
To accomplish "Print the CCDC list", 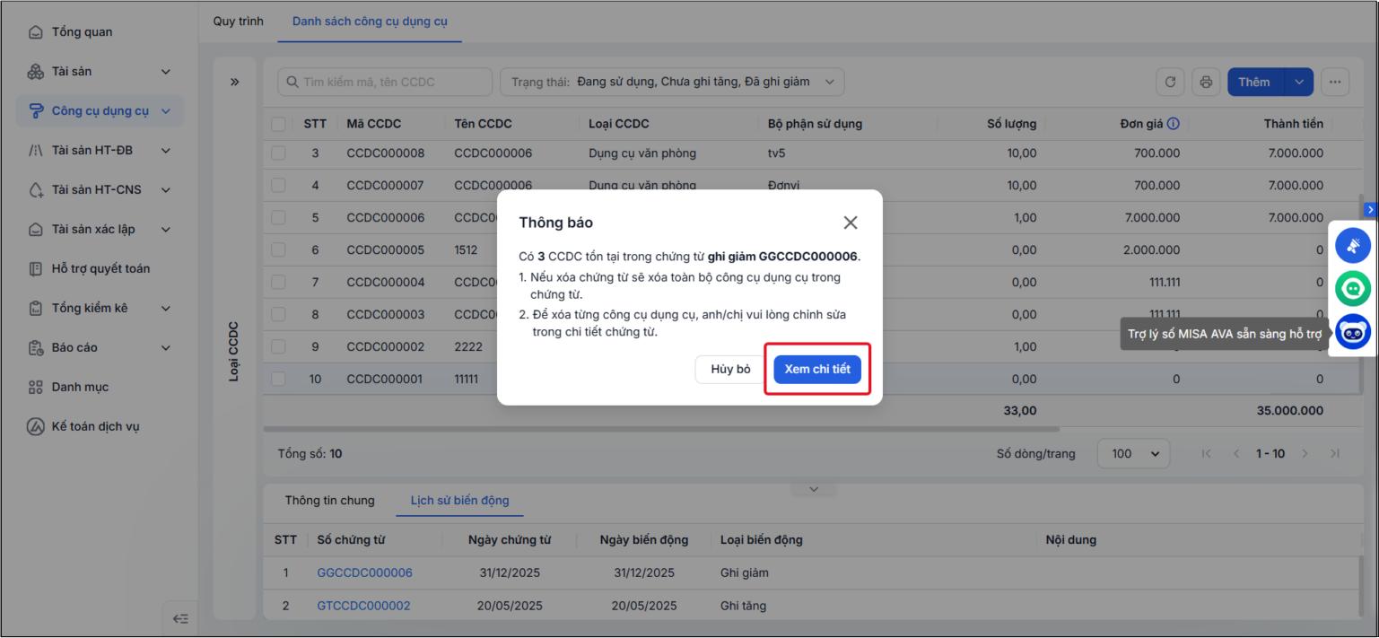I will (1206, 82).
